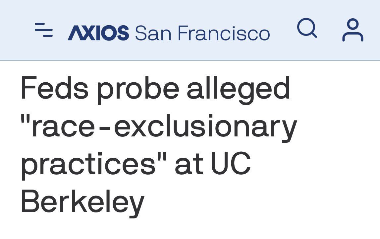
Task: Click the word "Berkeley" in the headline
Action: click(x=82, y=203)
